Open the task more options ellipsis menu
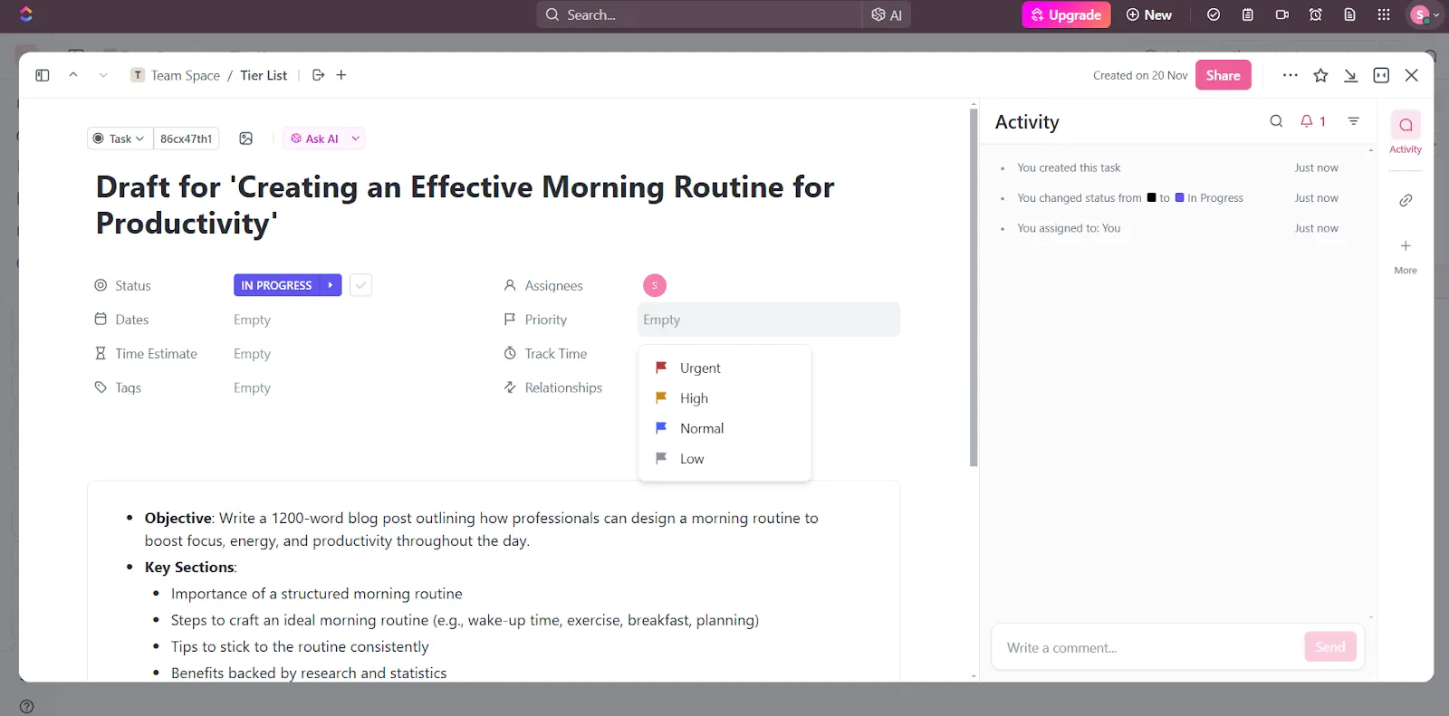1449x716 pixels. point(1291,75)
